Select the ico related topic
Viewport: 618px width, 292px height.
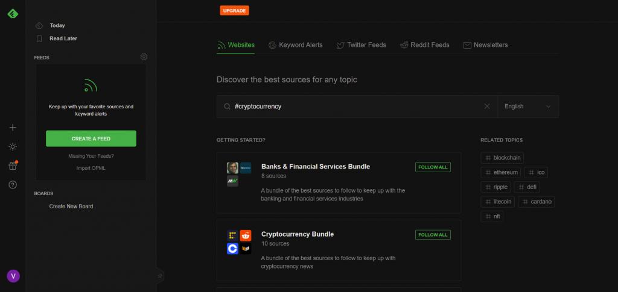tap(536, 173)
